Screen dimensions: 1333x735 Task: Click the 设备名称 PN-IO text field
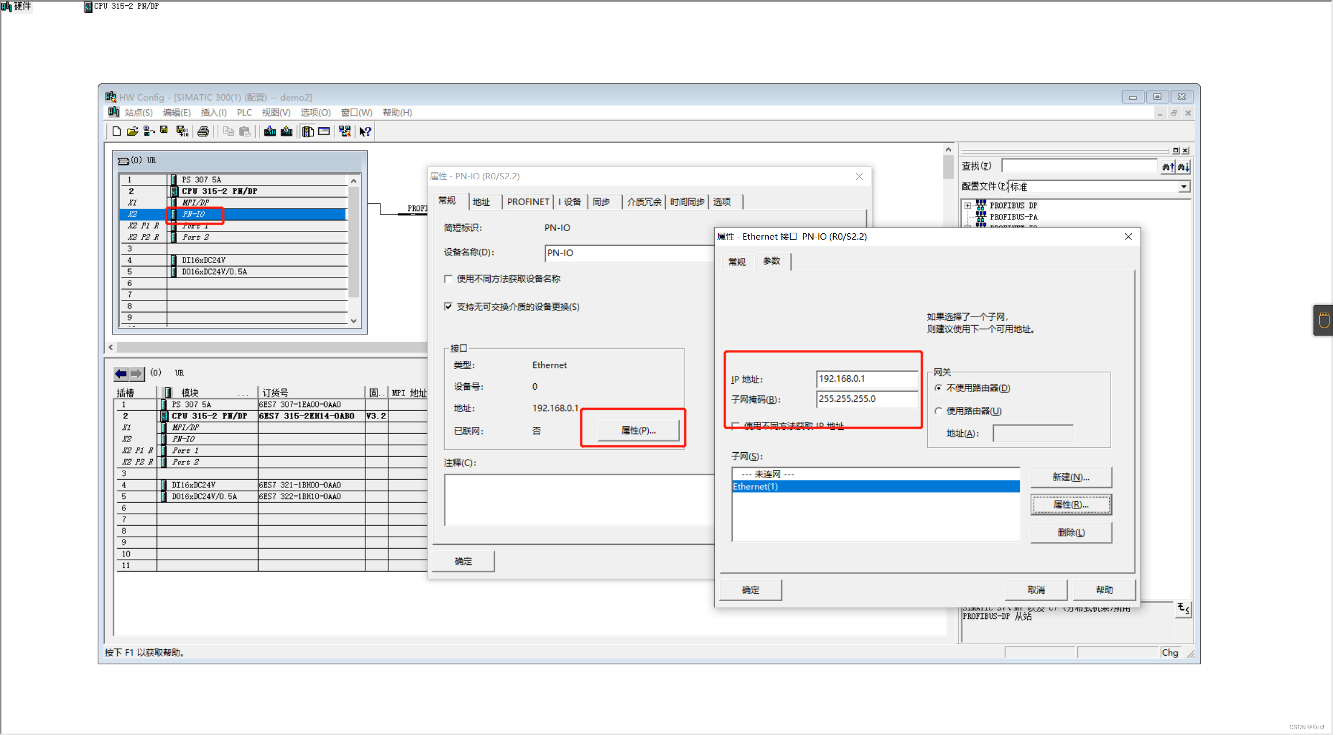pos(629,253)
